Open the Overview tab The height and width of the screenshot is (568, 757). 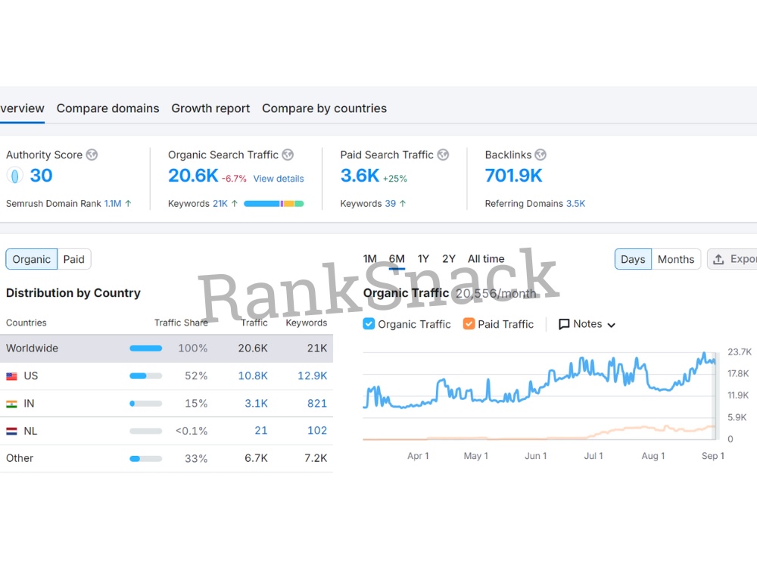point(22,108)
